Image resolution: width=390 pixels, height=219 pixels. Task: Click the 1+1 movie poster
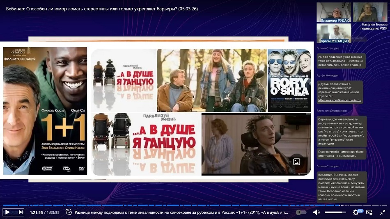tap(45, 110)
